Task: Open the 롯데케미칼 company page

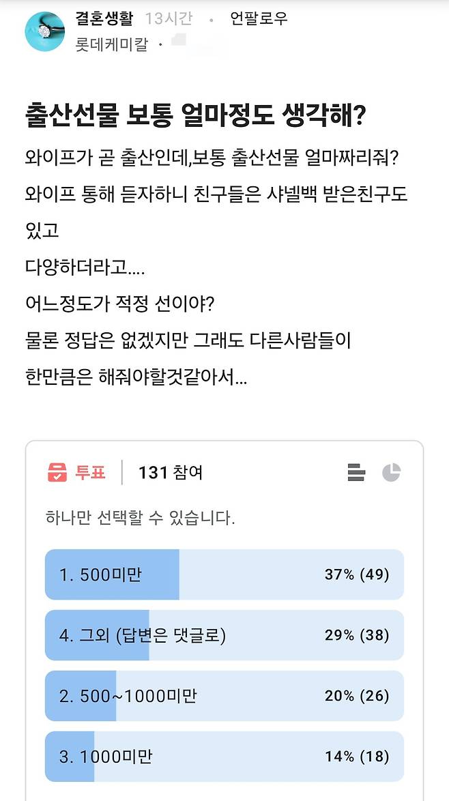Action: 113,45
